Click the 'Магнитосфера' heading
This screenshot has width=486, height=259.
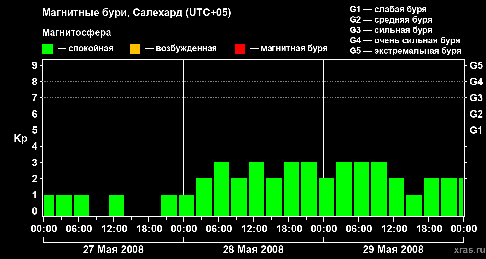pyautogui.click(x=76, y=33)
